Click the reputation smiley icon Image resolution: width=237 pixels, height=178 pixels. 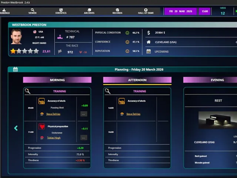point(127,51)
